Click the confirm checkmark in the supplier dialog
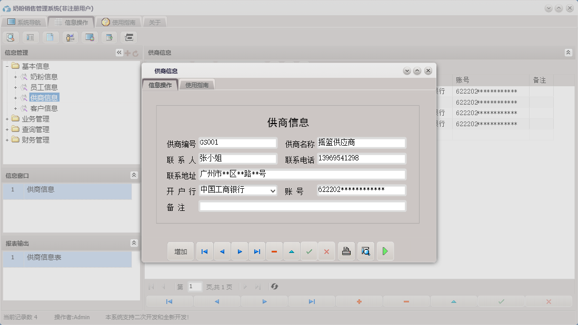Image resolution: width=578 pixels, height=325 pixels. [309, 251]
